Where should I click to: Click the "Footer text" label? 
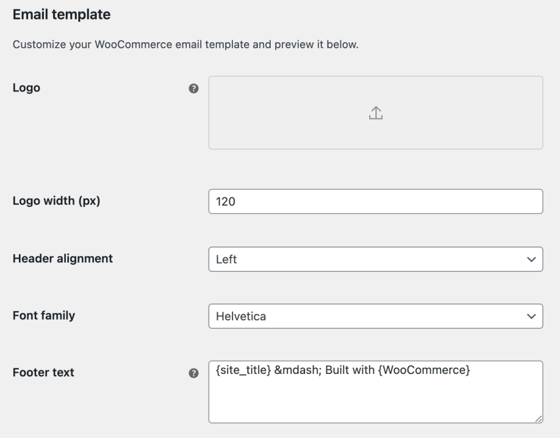43,373
